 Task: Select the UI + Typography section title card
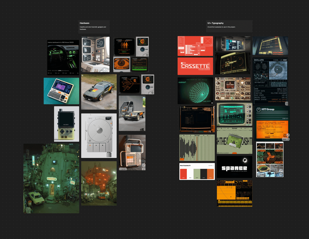[229, 26]
